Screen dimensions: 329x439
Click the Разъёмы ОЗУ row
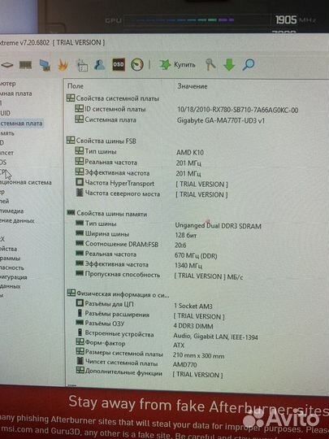[145, 324]
